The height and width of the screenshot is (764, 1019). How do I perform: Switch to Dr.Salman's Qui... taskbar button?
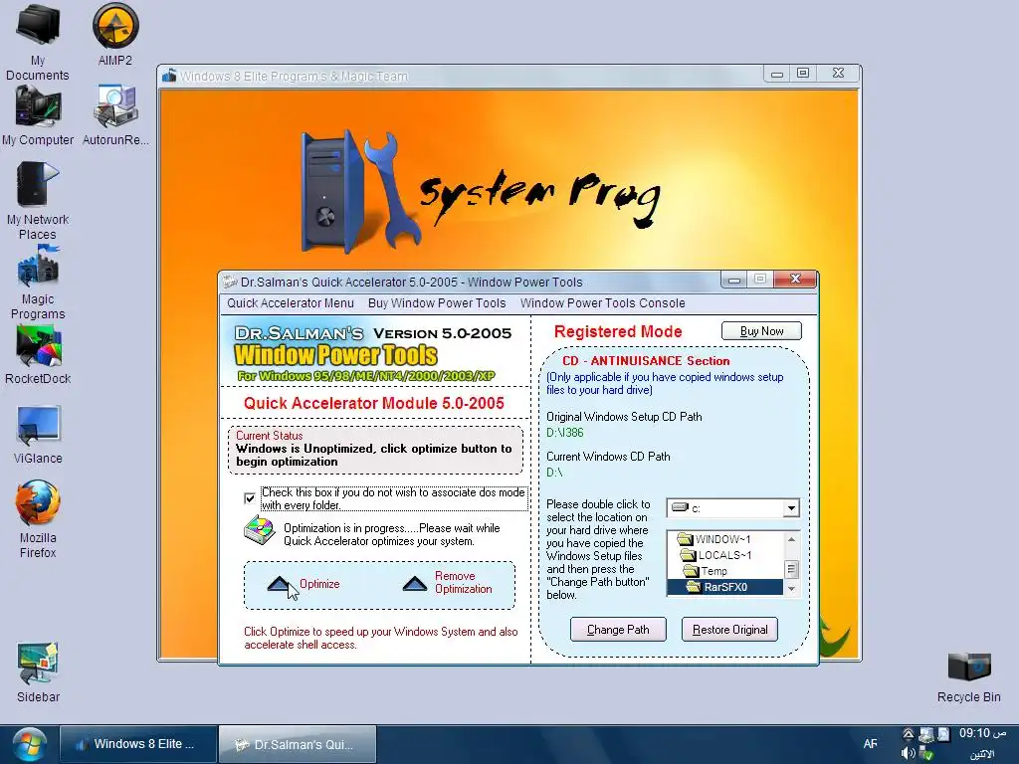(298, 744)
